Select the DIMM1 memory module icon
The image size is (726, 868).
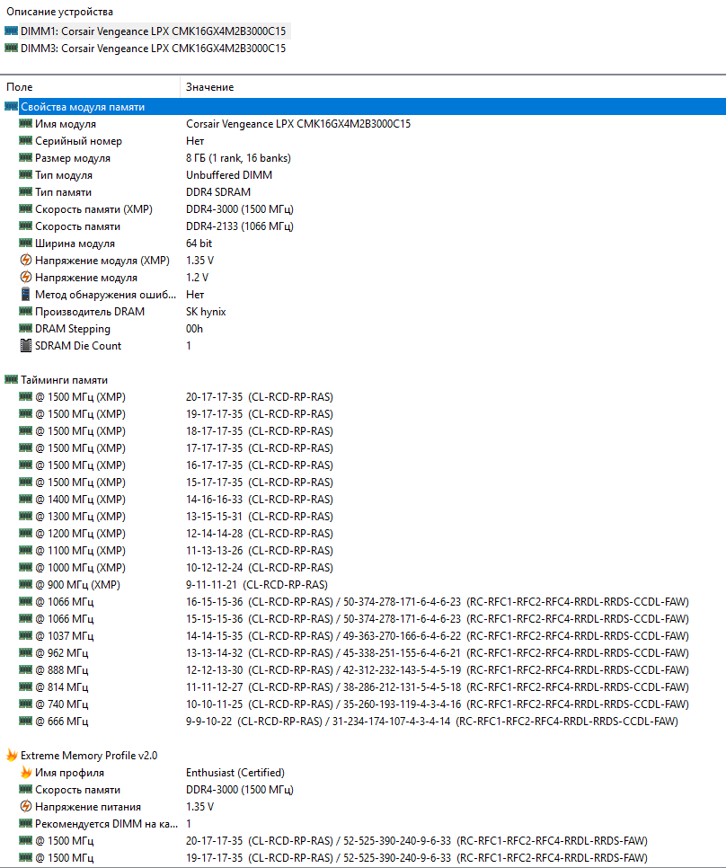pyautogui.click(x=11, y=31)
